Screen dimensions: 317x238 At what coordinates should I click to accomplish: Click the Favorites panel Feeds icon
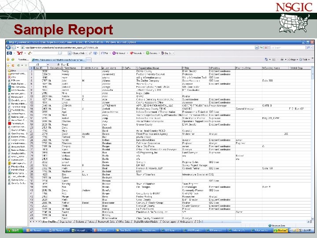point(13,65)
